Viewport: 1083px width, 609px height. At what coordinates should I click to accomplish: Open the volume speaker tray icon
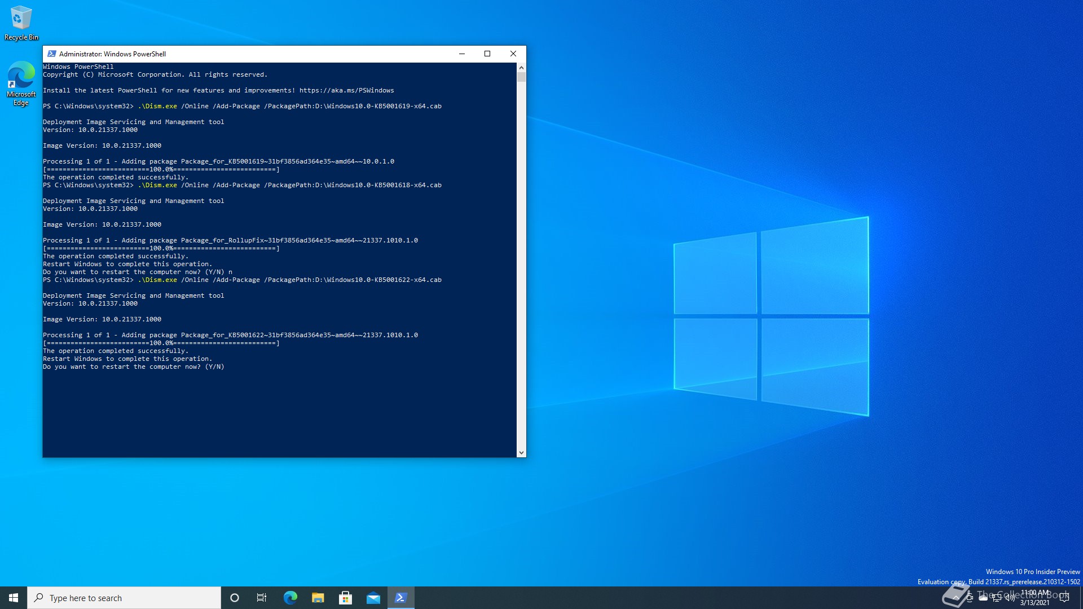(1010, 598)
